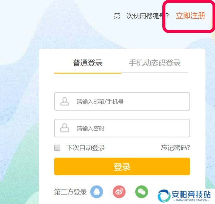Click the blue swirl logo of 安柏竞技站
The width and height of the screenshot is (215, 204).
(x=164, y=196)
